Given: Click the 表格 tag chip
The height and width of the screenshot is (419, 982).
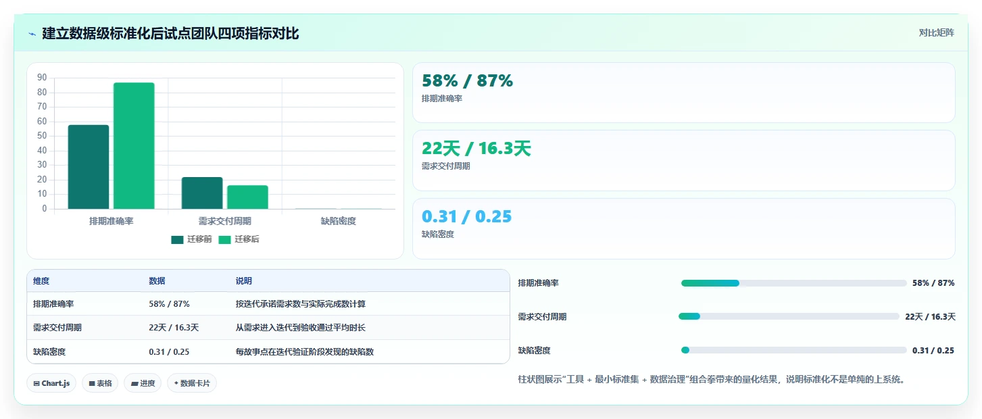Looking at the screenshot, I should [100, 383].
